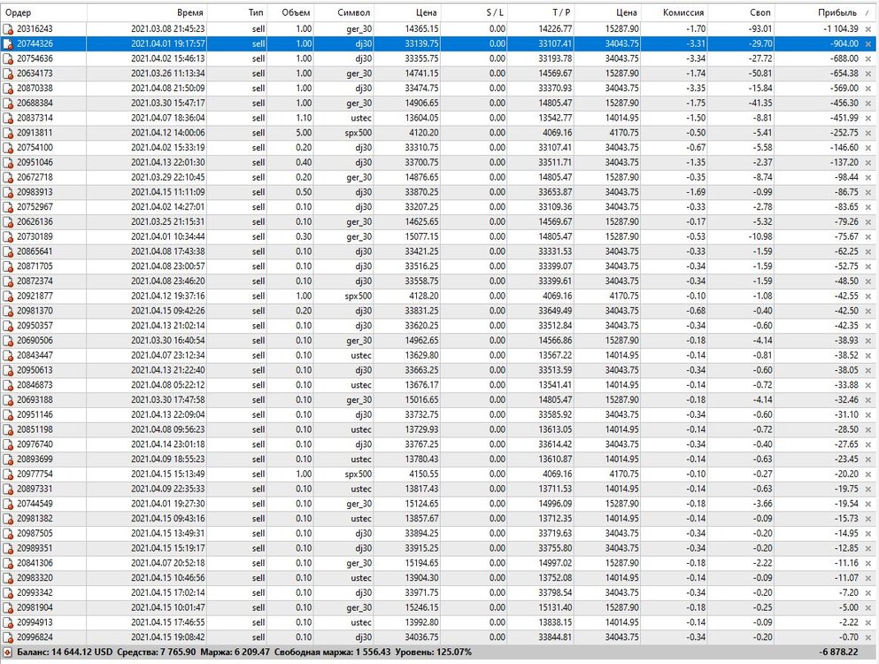The width and height of the screenshot is (879, 664).
Task: Click open time 2021.04.12 14:00:06
Action: [168, 133]
